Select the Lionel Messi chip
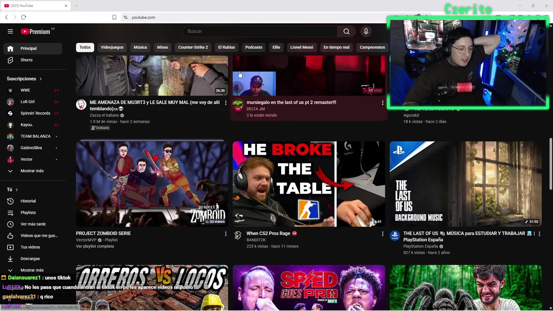 (302, 47)
